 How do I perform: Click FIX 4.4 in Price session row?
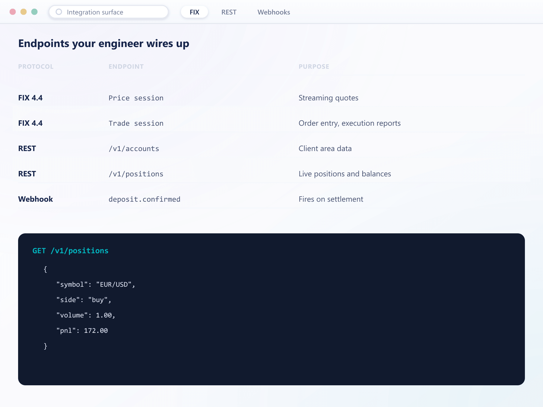click(x=30, y=98)
